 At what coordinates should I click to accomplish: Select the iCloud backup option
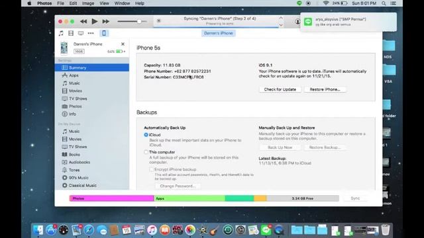[146, 135]
